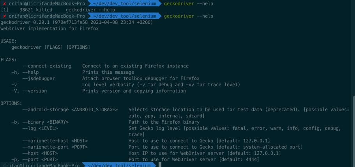Click the --connect-existing flag text

(47, 66)
